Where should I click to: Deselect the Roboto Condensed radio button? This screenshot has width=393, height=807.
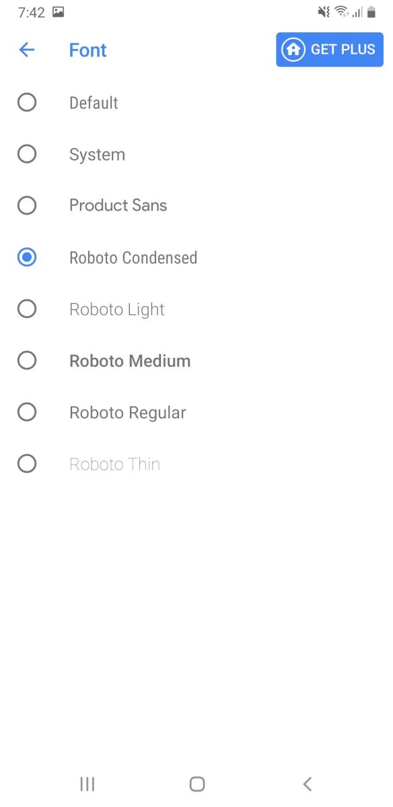[27, 257]
